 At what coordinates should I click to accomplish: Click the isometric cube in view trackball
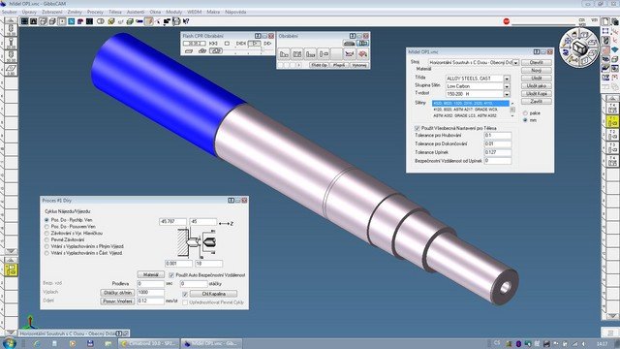click(x=579, y=48)
